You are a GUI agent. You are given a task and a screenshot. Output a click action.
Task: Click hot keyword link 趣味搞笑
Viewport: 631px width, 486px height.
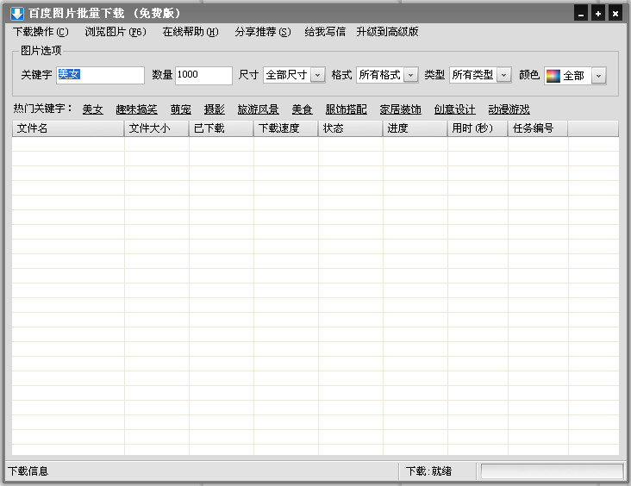tap(136, 109)
